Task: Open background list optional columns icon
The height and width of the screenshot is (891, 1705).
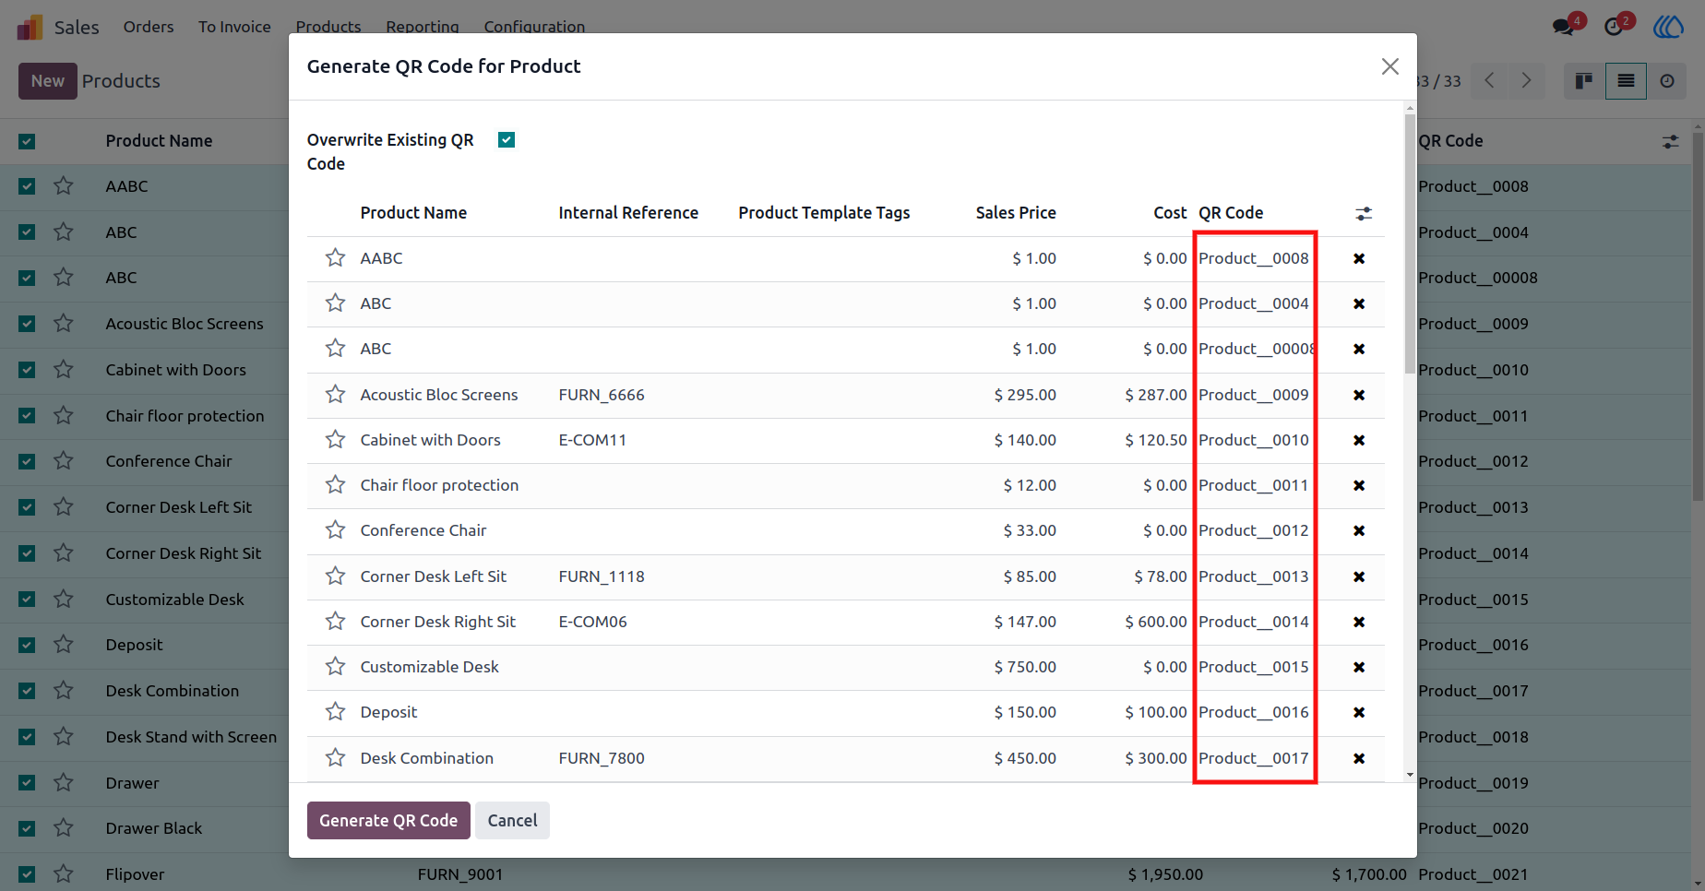Action: (1671, 141)
